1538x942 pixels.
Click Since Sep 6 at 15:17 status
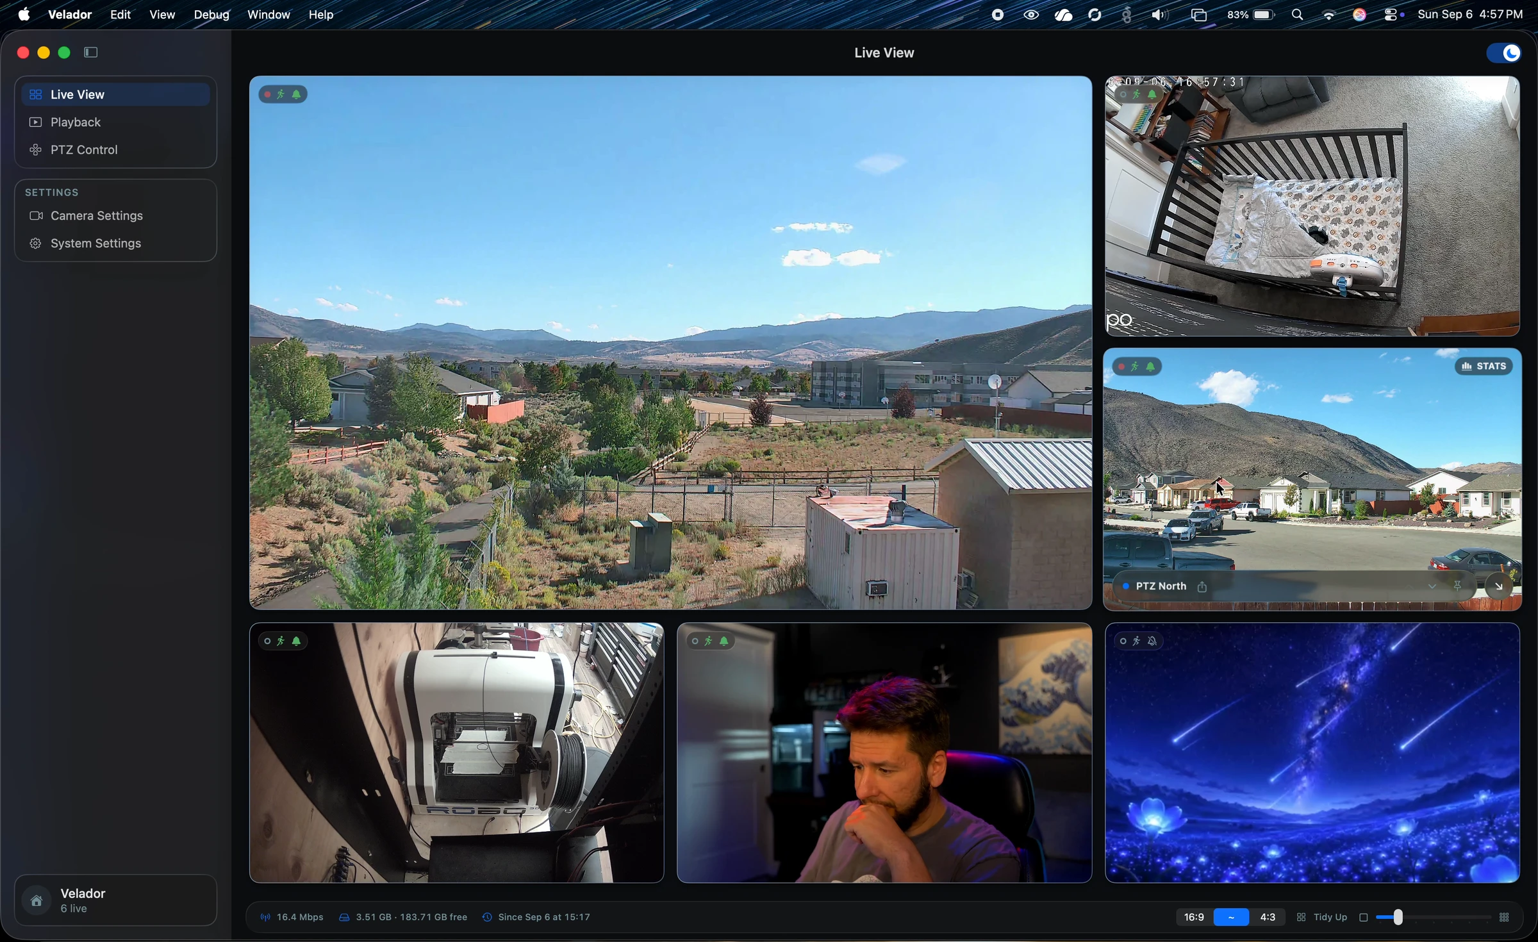[536, 918]
